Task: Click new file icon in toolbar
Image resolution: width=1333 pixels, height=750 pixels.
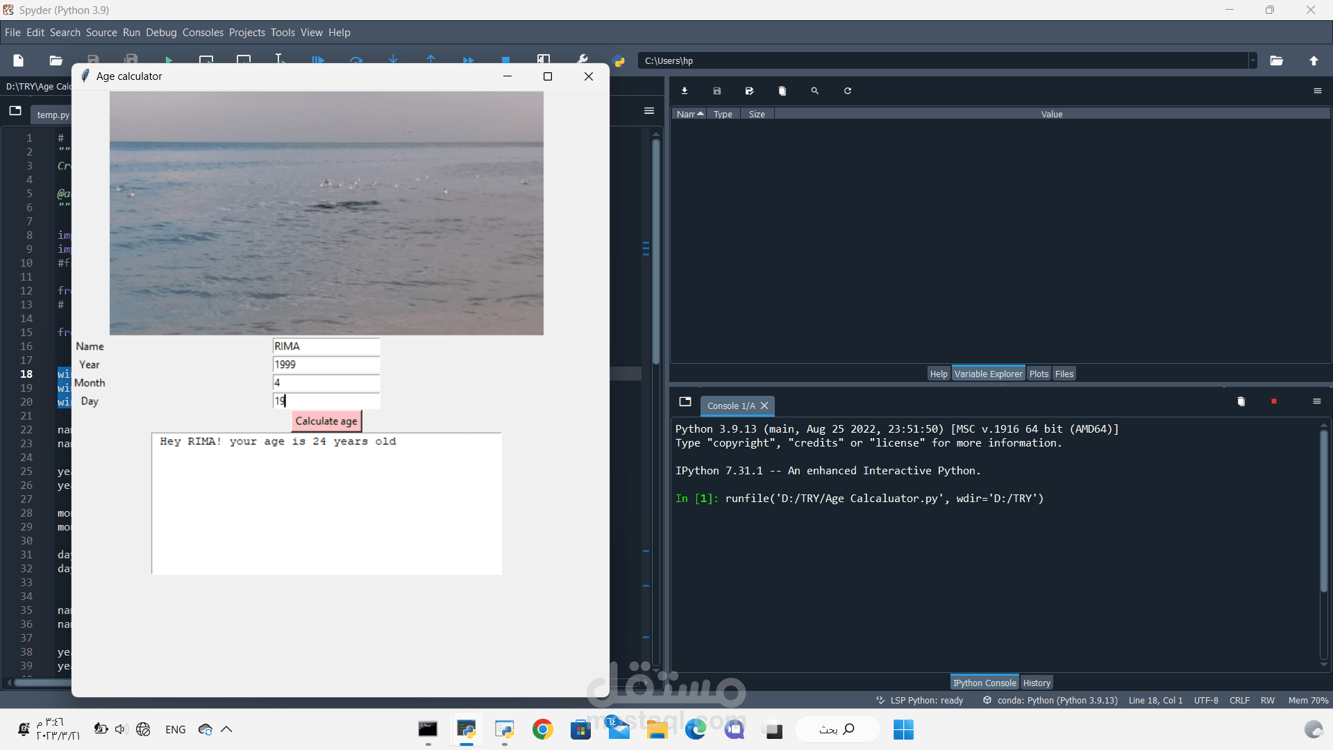Action: pos(19,61)
